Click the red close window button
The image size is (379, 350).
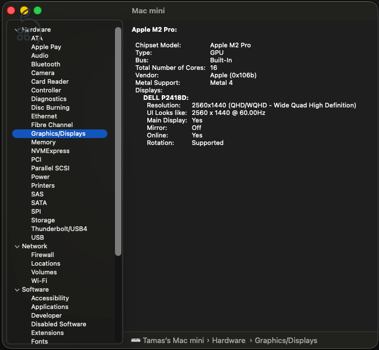click(x=11, y=10)
